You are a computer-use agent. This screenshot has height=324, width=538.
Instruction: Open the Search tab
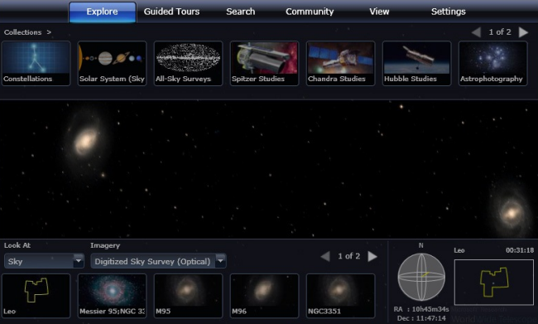click(241, 12)
